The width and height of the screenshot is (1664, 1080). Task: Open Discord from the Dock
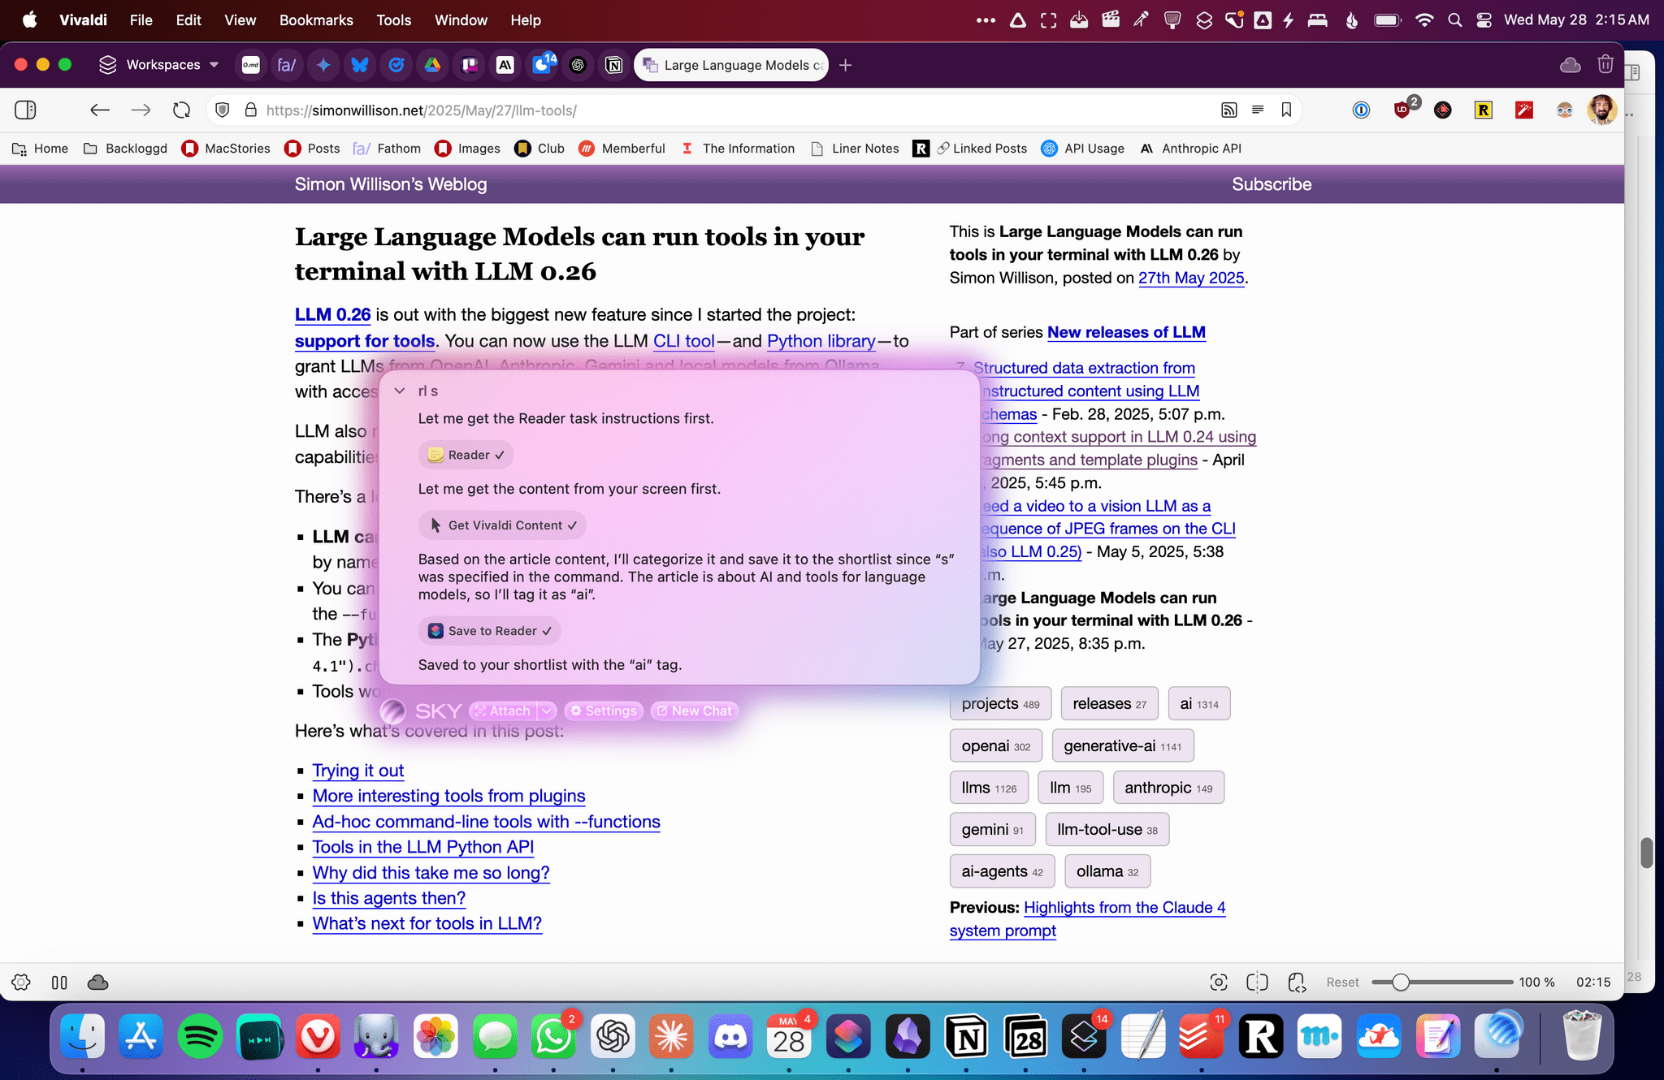(730, 1037)
